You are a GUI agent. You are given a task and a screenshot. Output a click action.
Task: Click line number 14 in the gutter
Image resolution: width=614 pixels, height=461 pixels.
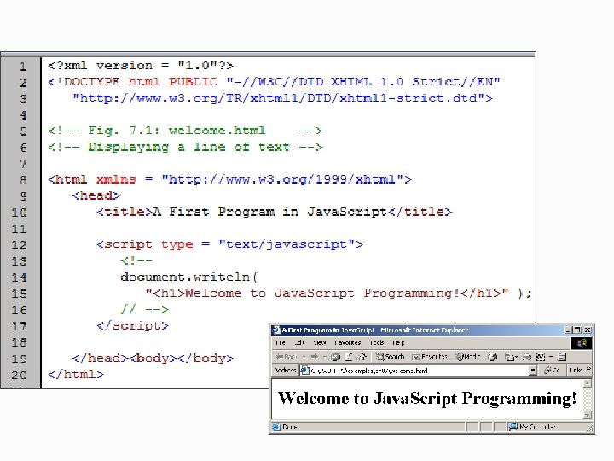click(19, 278)
